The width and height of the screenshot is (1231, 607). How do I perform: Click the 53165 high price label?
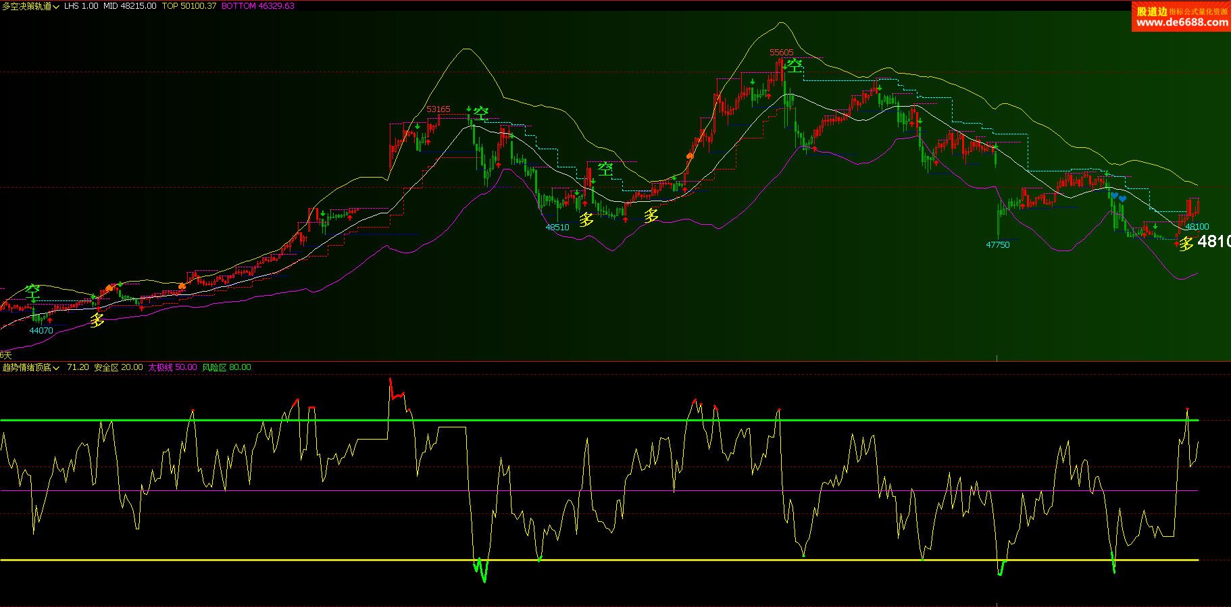pos(438,109)
